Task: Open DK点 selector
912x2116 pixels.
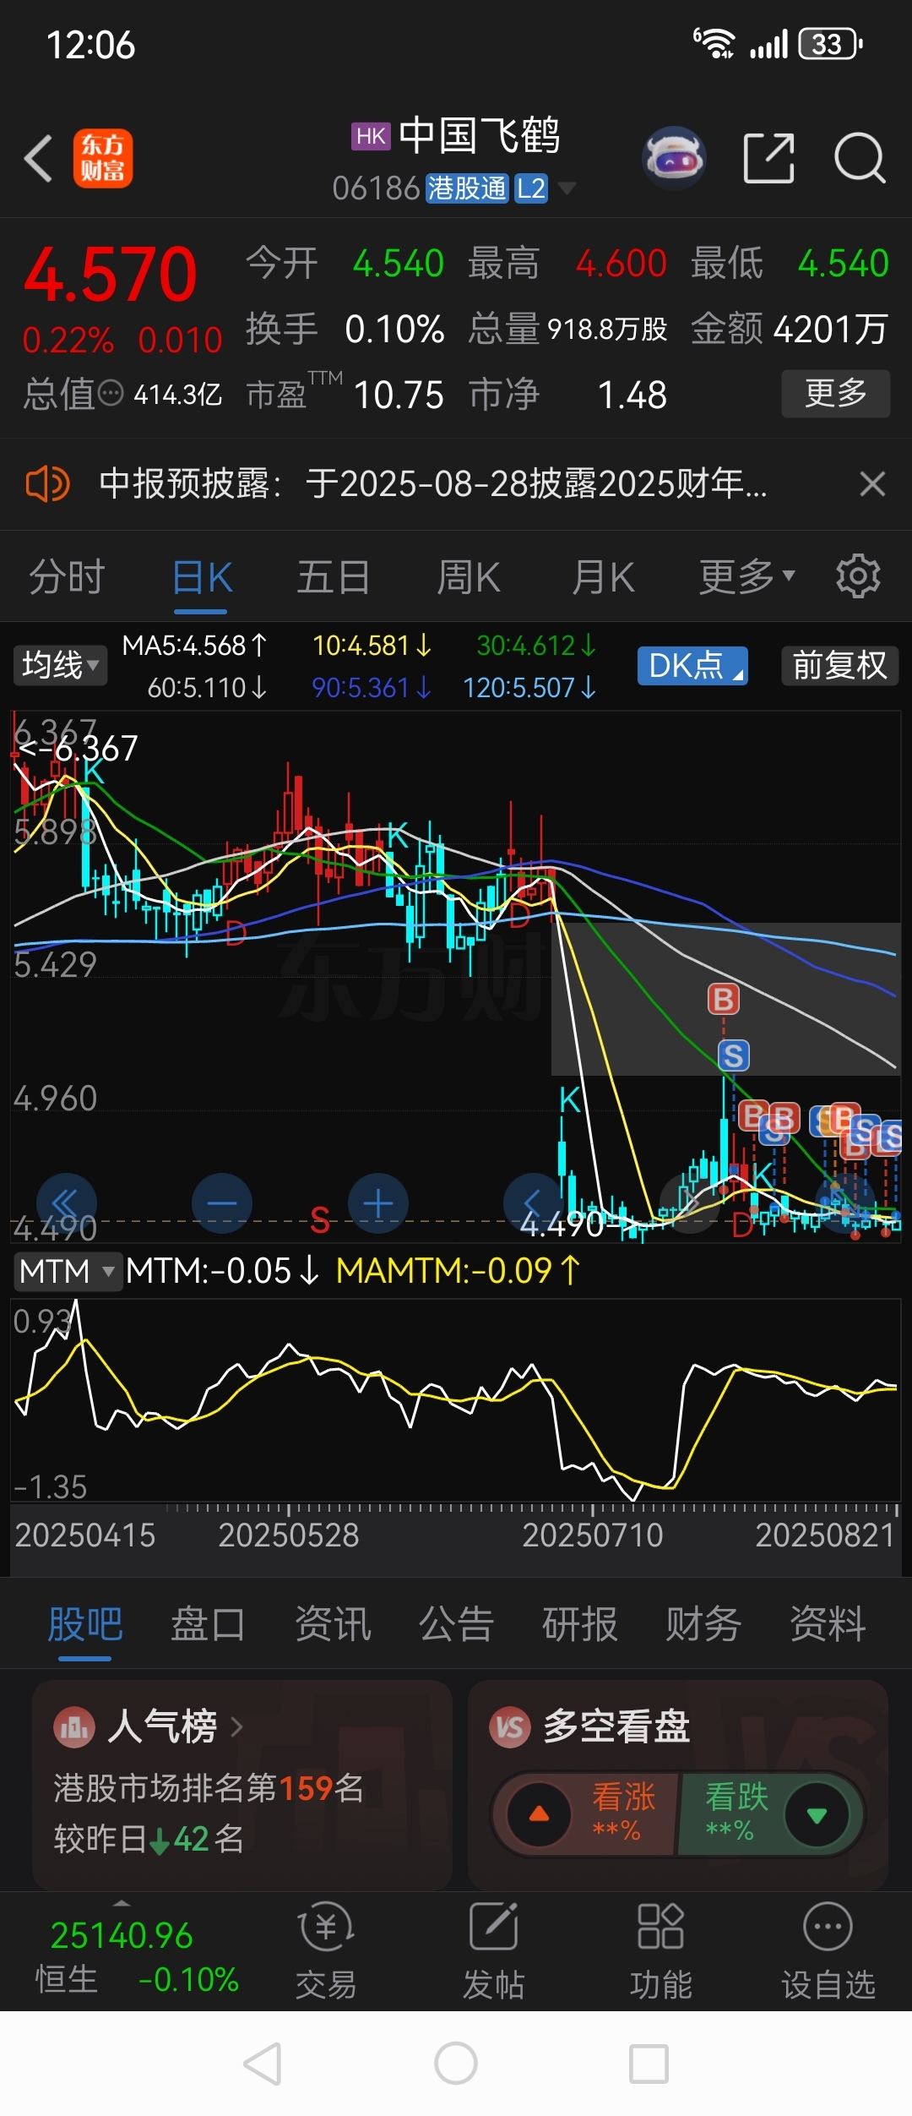Action: click(692, 666)
